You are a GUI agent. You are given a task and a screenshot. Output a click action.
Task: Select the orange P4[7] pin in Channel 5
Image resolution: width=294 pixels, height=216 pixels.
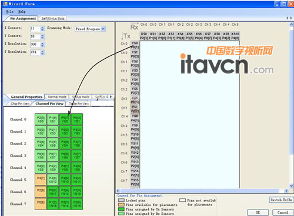tap(41, 180)
